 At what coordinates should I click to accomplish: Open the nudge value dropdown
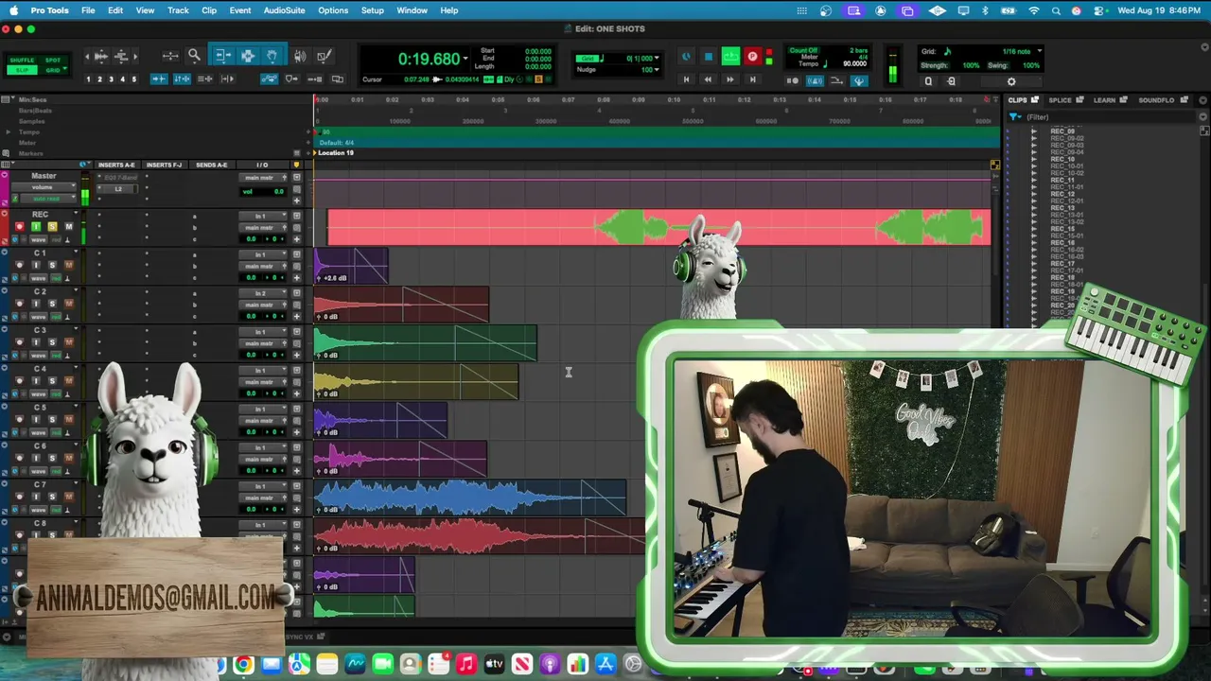click(656, 70)
